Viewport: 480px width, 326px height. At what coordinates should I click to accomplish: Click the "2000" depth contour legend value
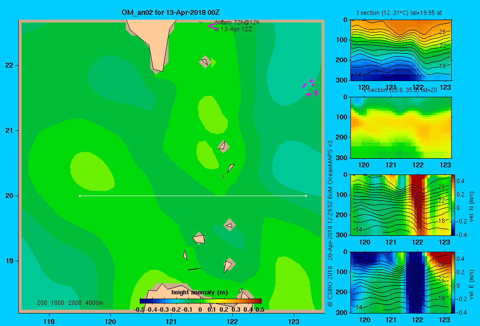click(75, 303)
